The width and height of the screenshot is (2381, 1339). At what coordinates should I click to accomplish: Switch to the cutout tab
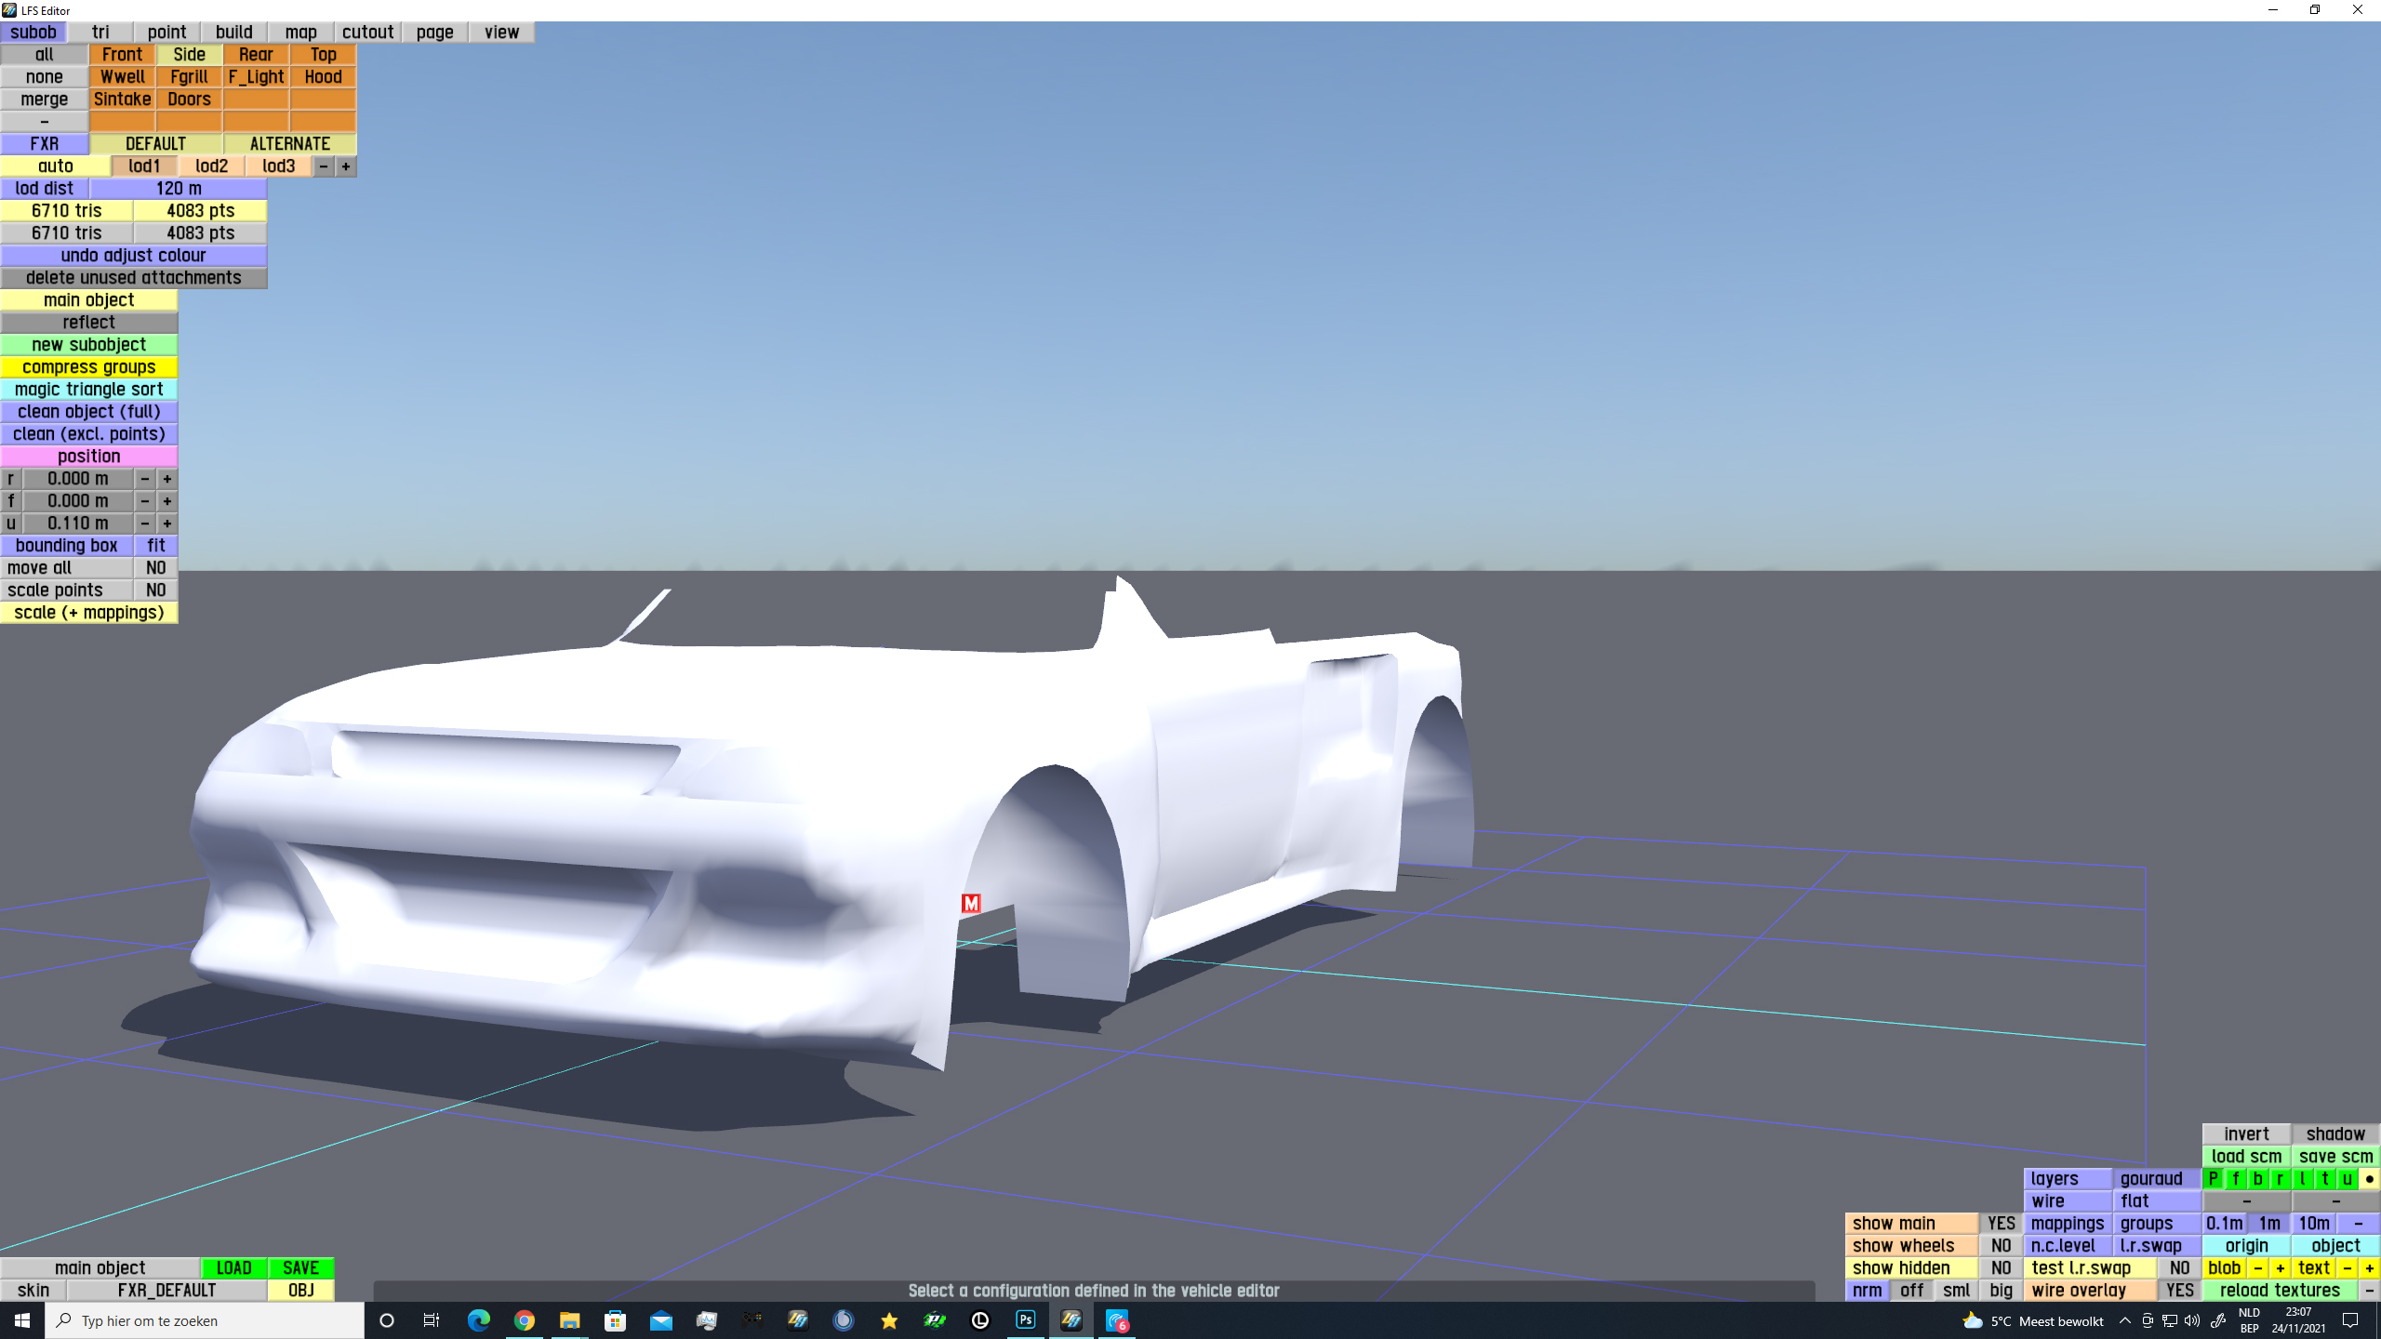pyautogui.click(x=367, y=33)
